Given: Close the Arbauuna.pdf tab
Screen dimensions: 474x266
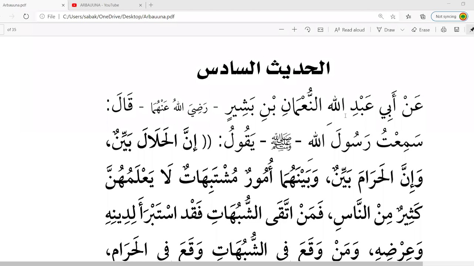Looking at the screenshot, I should pos(63,5).
